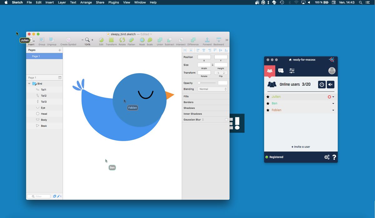
Task: Collapse the Bird group in the layers list
Action: coord(29,84)
